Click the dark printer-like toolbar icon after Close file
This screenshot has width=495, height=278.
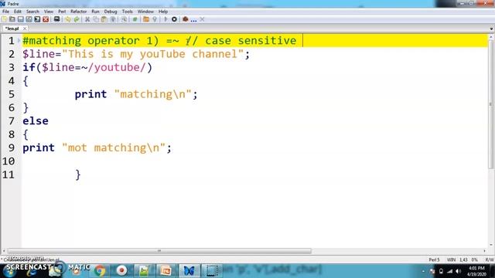point(56,19)
